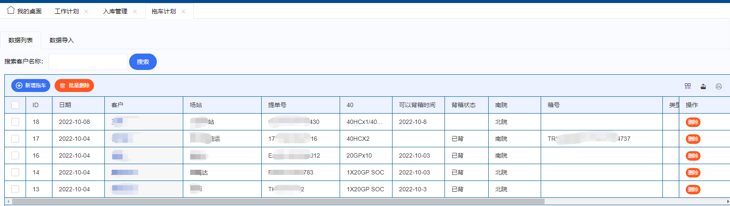Check the row with ID 18
The image size is (730, 206).
(15, 122)
